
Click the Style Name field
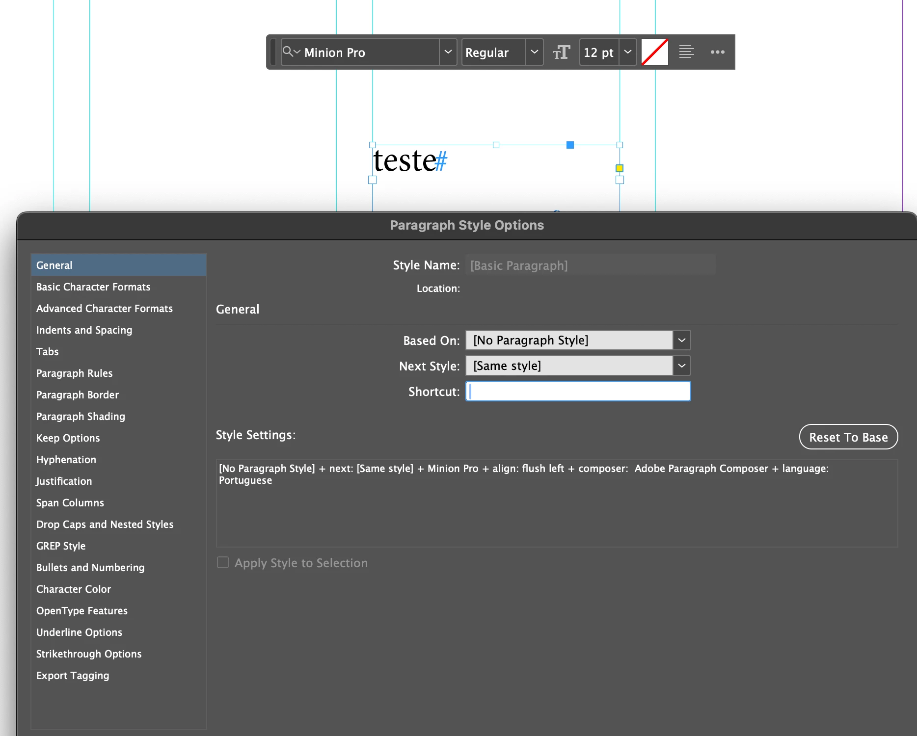591,265
